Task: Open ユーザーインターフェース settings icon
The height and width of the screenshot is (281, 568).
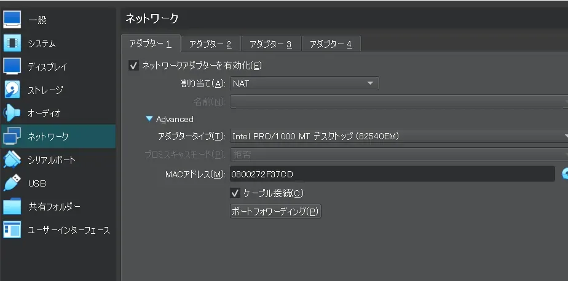Action: coord(12,230)
